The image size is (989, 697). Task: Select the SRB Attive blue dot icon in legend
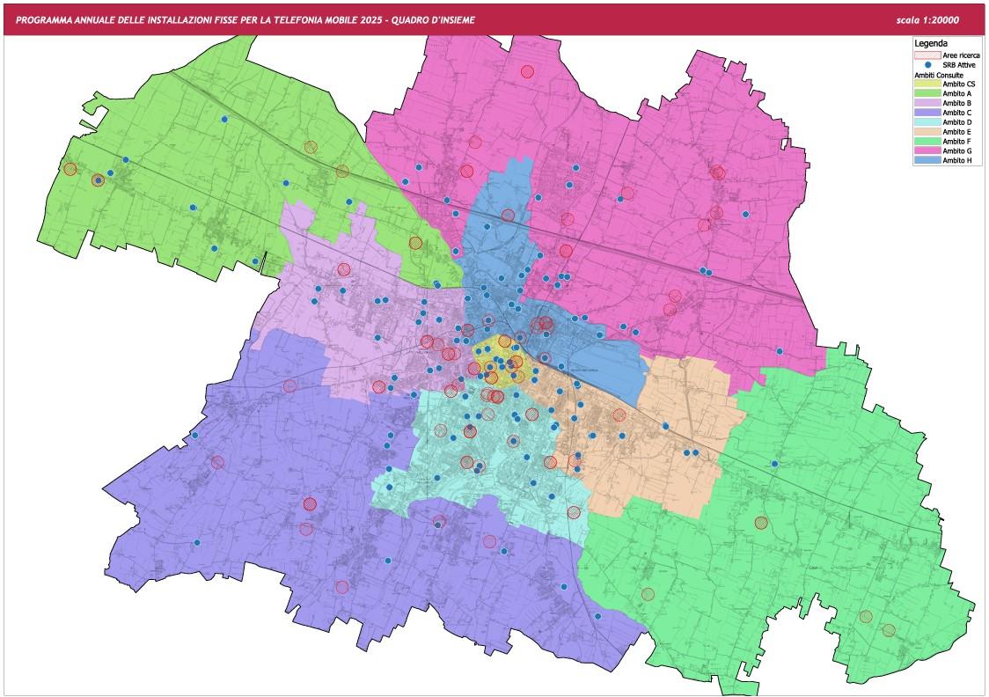[927, 63]
